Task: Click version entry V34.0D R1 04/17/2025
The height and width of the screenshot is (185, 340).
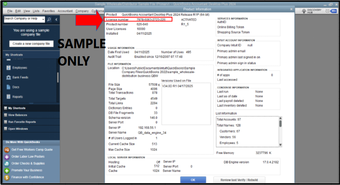Action: pos(177,86)
